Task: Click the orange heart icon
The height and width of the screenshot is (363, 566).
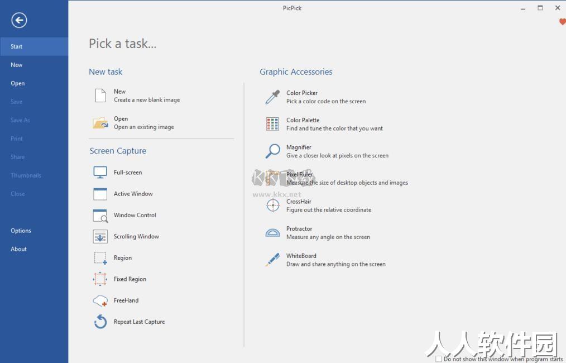Action: point(563,22)
